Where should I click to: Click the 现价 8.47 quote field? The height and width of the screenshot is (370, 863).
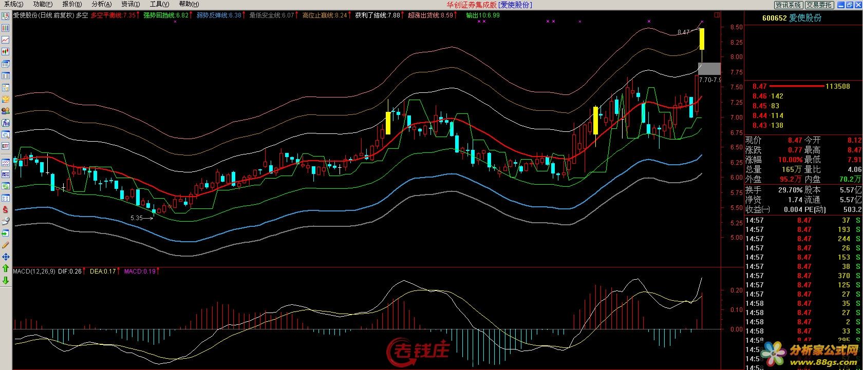[774, 140]
